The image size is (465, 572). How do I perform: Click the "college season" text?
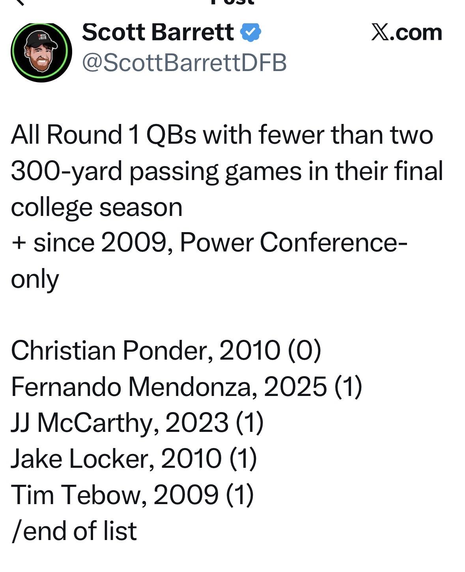pyautogui.click(x=97, y=207)
